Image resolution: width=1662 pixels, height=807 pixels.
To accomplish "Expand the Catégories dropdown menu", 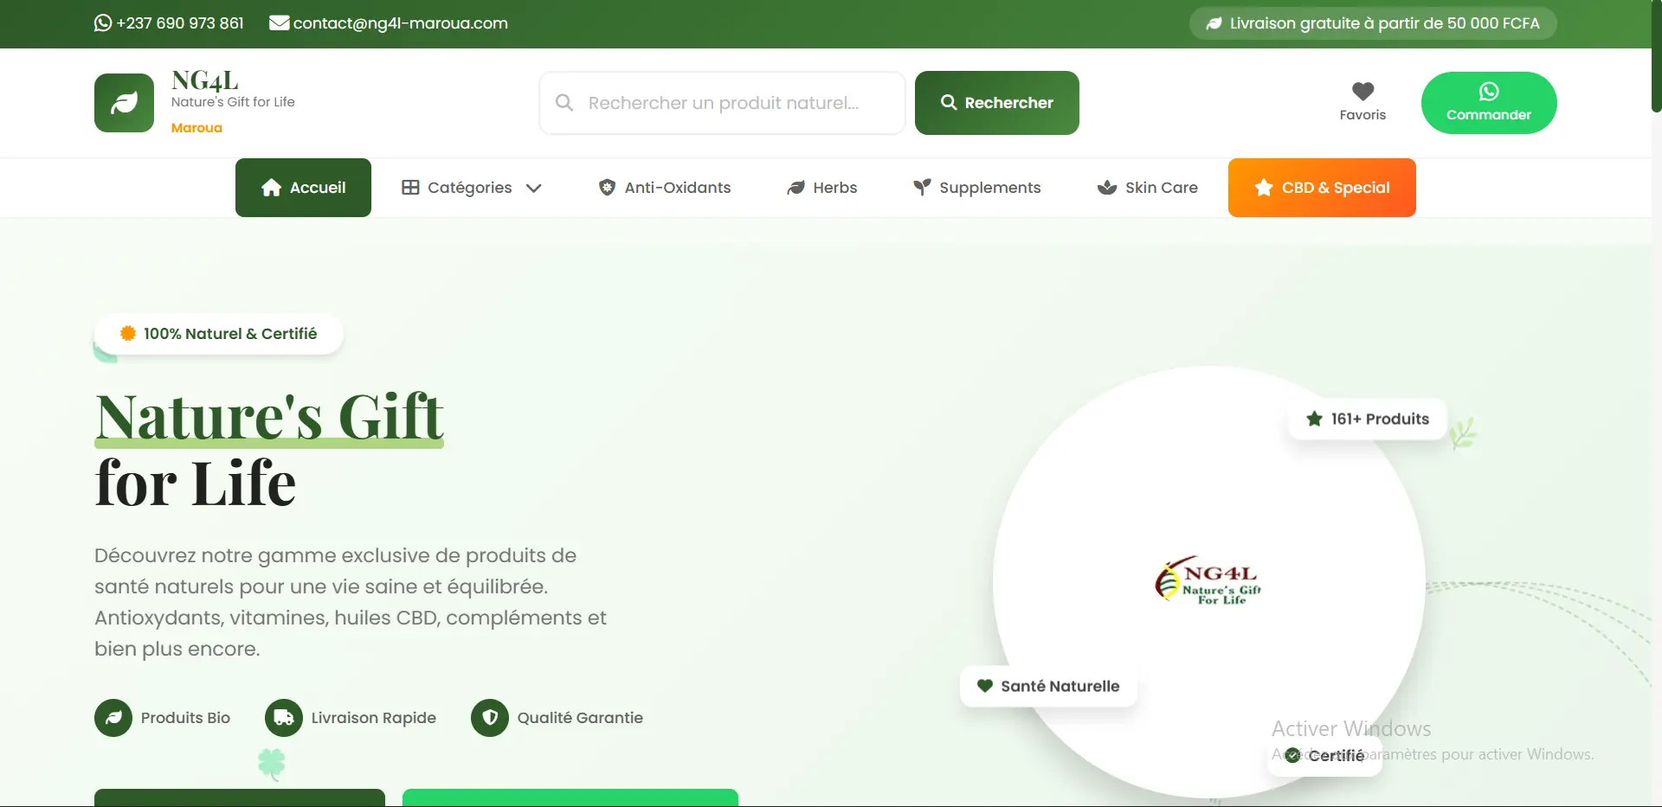I will pyautogui.click(x=469, y=188).
